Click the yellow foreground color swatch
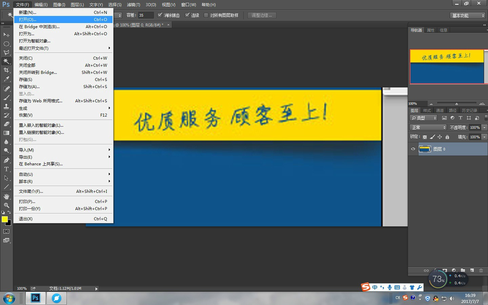The height and width of the screenshot is (305, 488). [5, 219]
